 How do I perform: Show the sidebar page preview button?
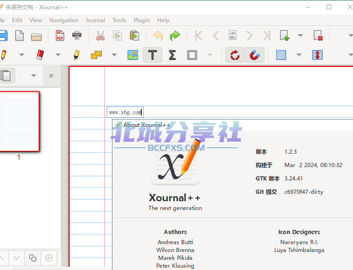tap(6, 76)
